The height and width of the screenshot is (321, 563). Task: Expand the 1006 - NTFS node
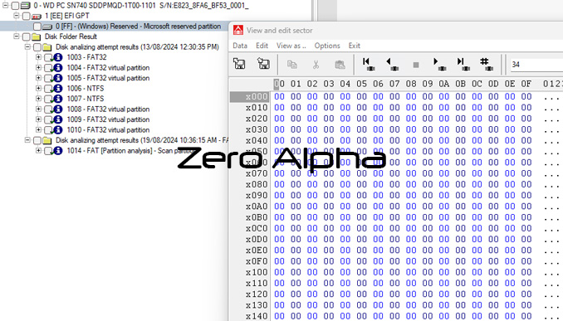click(x=38, y=88)
